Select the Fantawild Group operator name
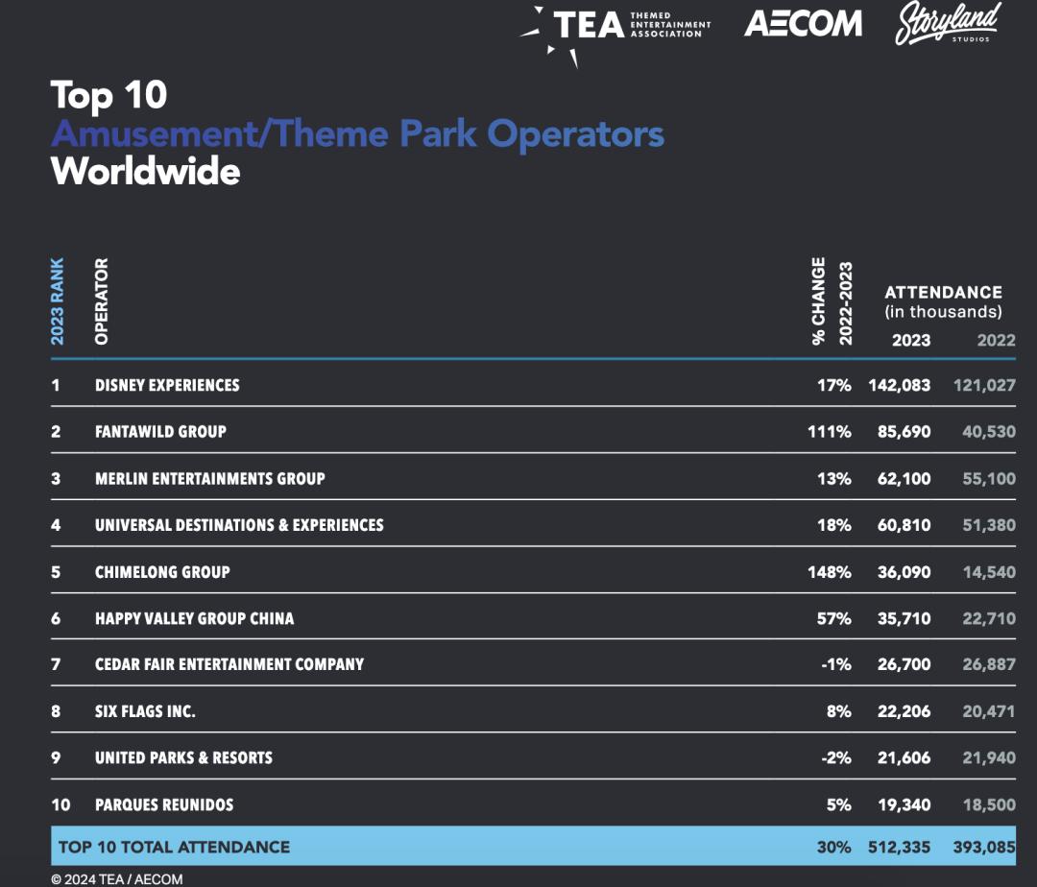 [160, 432]
